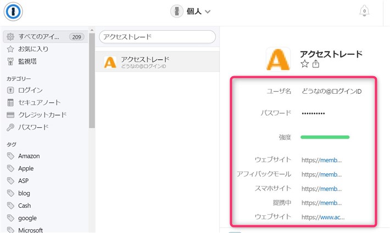Open the https://www.ac... website link
390x233 pixels.
323,217
